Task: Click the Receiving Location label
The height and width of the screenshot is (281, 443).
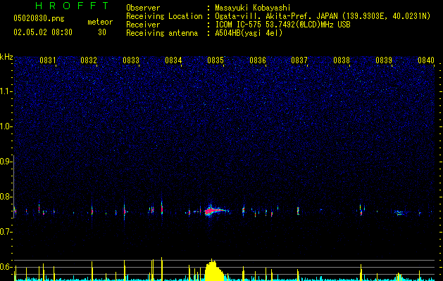Action: tap(164, 16)
